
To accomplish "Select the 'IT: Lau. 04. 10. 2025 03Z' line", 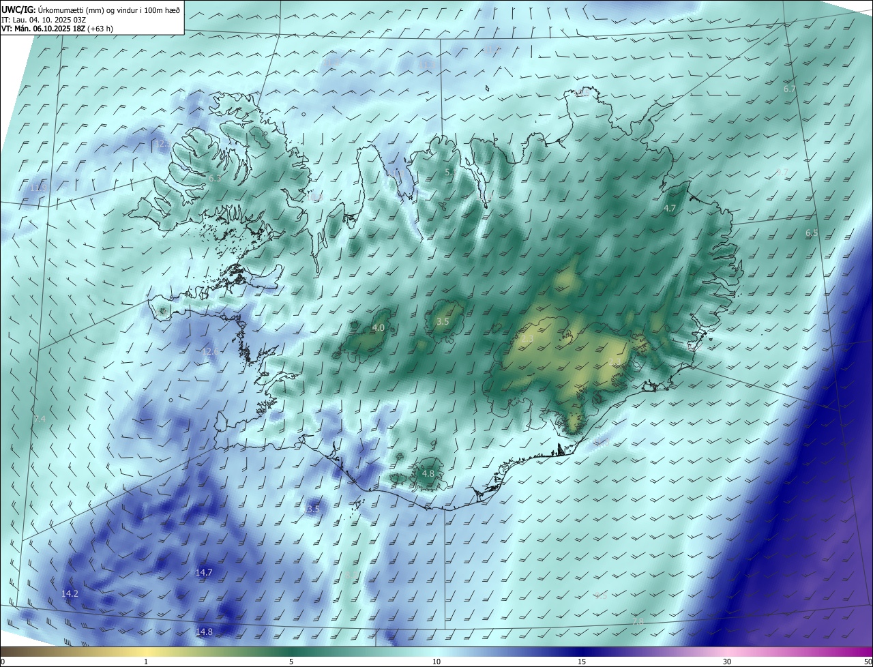I will [43, 19].
